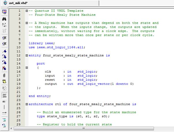The height and width of the screenshot is (132, 174).
Task: Toggle line numbers display (267/268 icon)
Action: click(4, 95)
